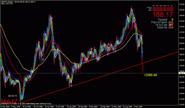Click the MACD row label in signal panel
The height and width of the screenshot is (108, 185).
(149, 7)
